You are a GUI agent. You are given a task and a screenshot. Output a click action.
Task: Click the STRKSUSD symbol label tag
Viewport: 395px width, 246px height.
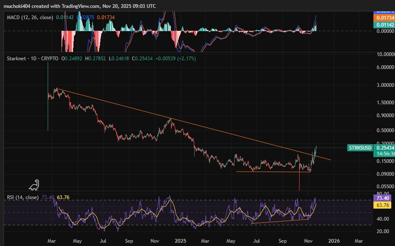coord(360,148)
